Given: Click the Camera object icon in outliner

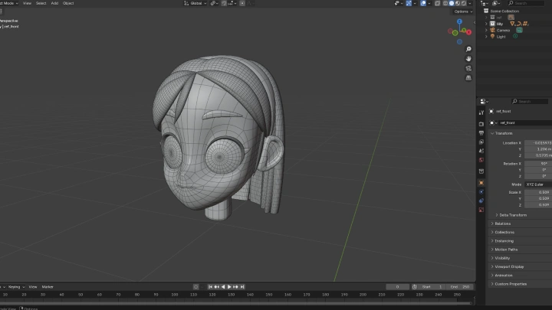Looking at the screenshot, I should tap(492, 30).
